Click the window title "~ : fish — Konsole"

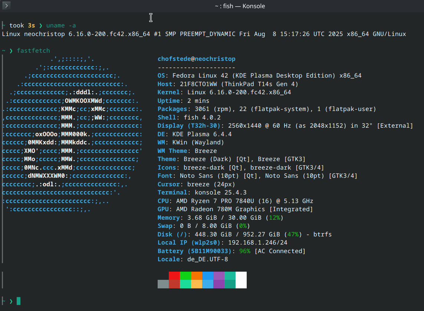(x=240, y=6)
